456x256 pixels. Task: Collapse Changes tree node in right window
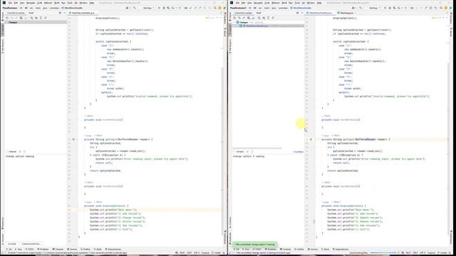(234, 22)
